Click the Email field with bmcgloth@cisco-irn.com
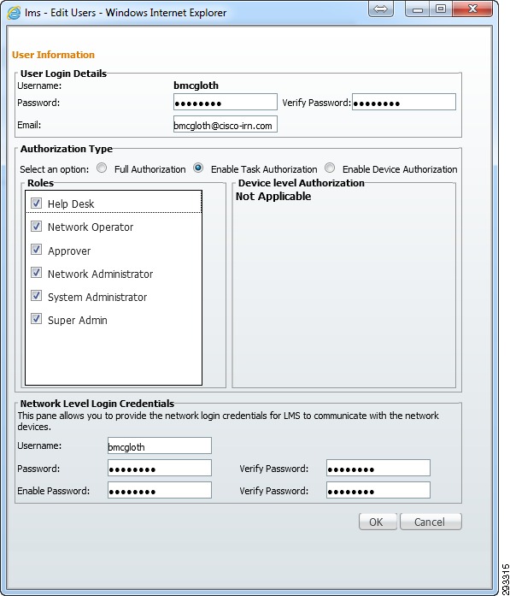The image size is (510, 596). (226, 124)
